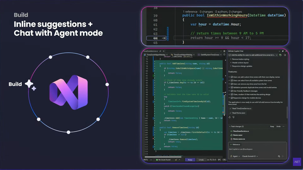303x170 pixels.
Task: Open the tools icon beside send
Action: pos(279,156)
